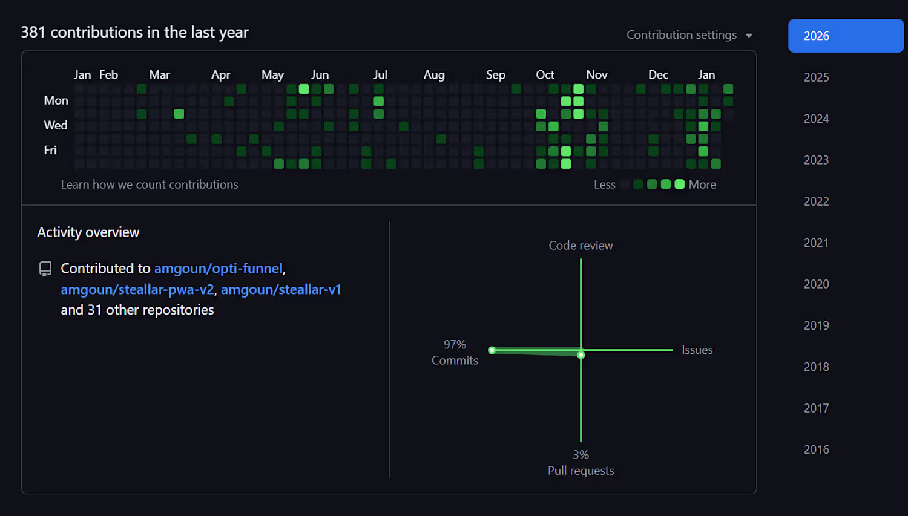
Task: Jump to 2016 contributions
Action: [816, 449]
